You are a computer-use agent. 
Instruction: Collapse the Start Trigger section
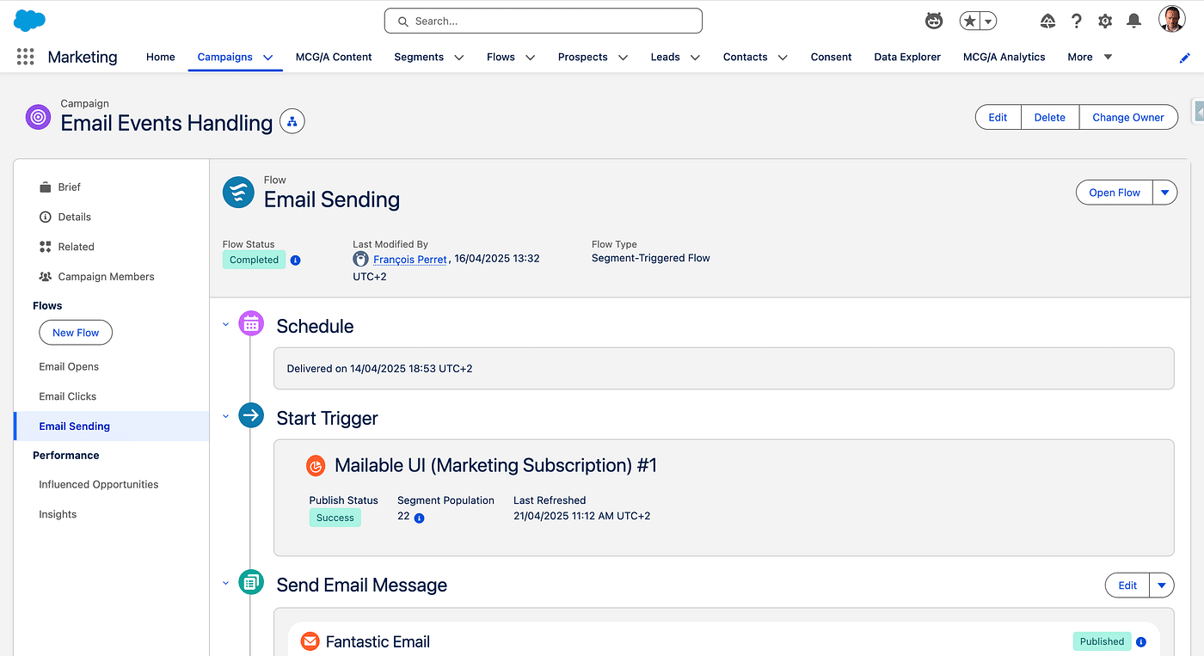pyautogui.click(x=226, y=417)
